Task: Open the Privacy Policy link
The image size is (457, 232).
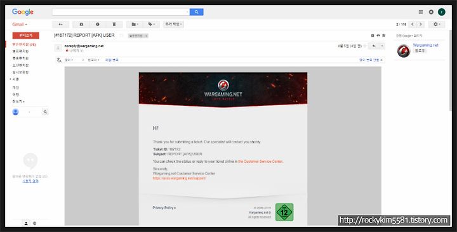Action: [164, 207]
